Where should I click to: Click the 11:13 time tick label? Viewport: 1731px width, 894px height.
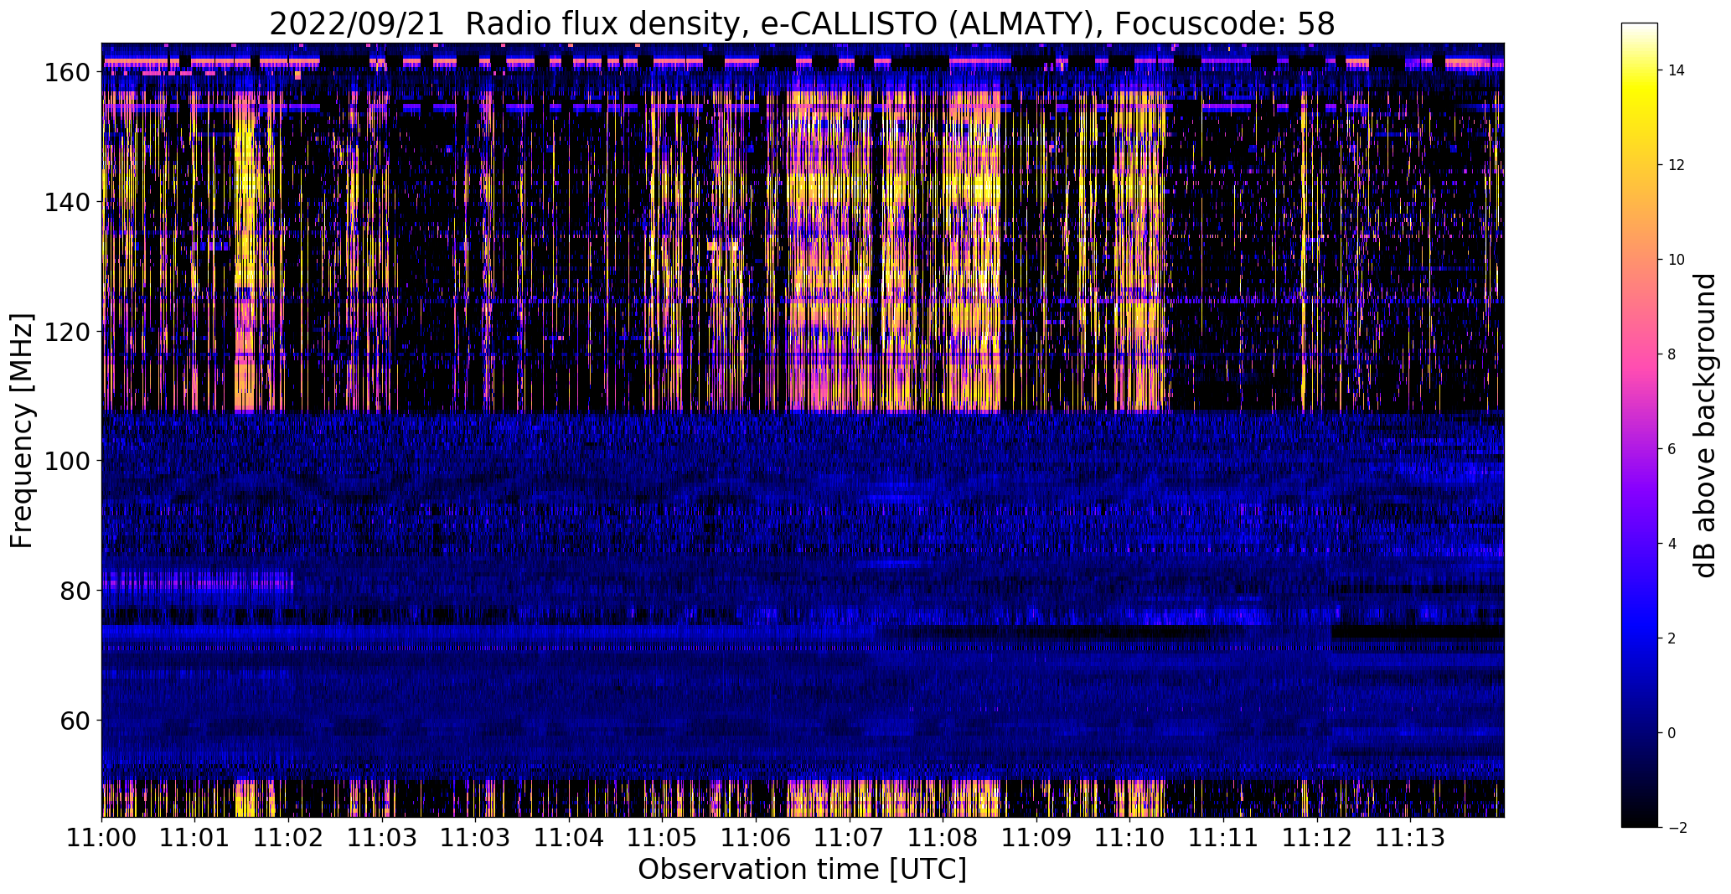1411,838
